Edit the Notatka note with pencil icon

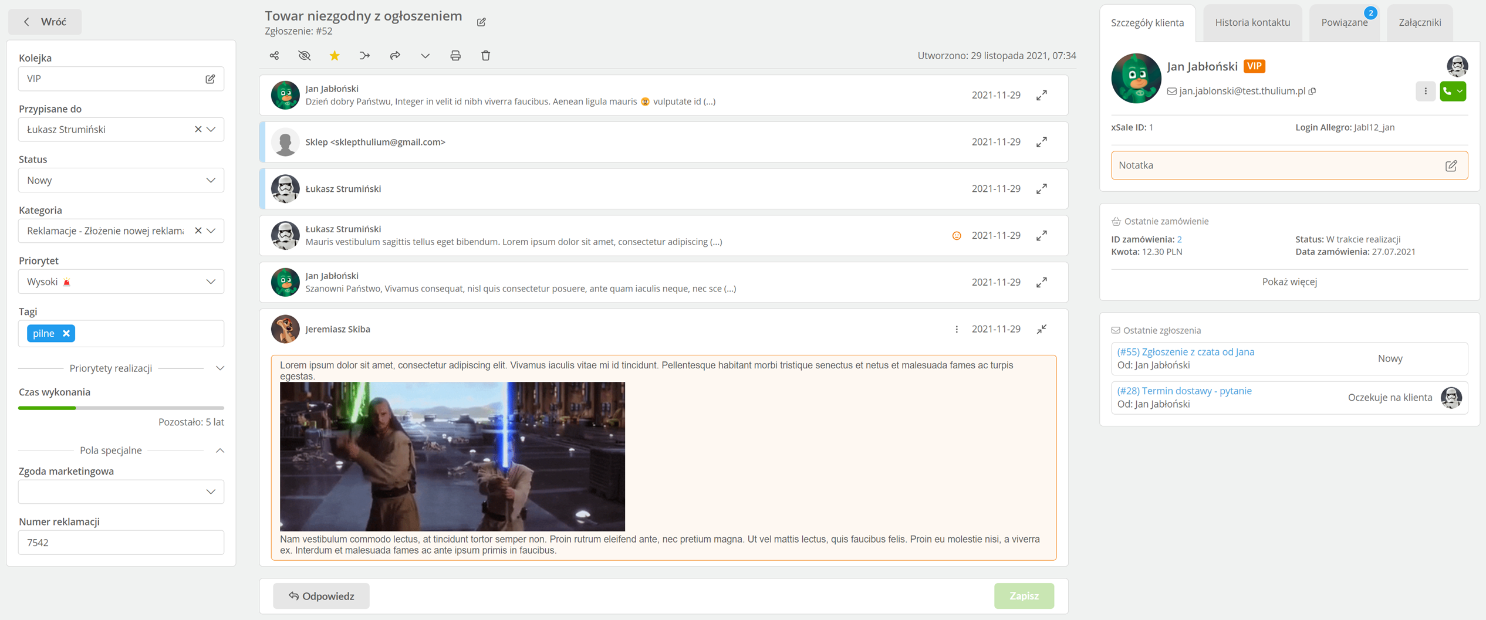point(1451,166)
